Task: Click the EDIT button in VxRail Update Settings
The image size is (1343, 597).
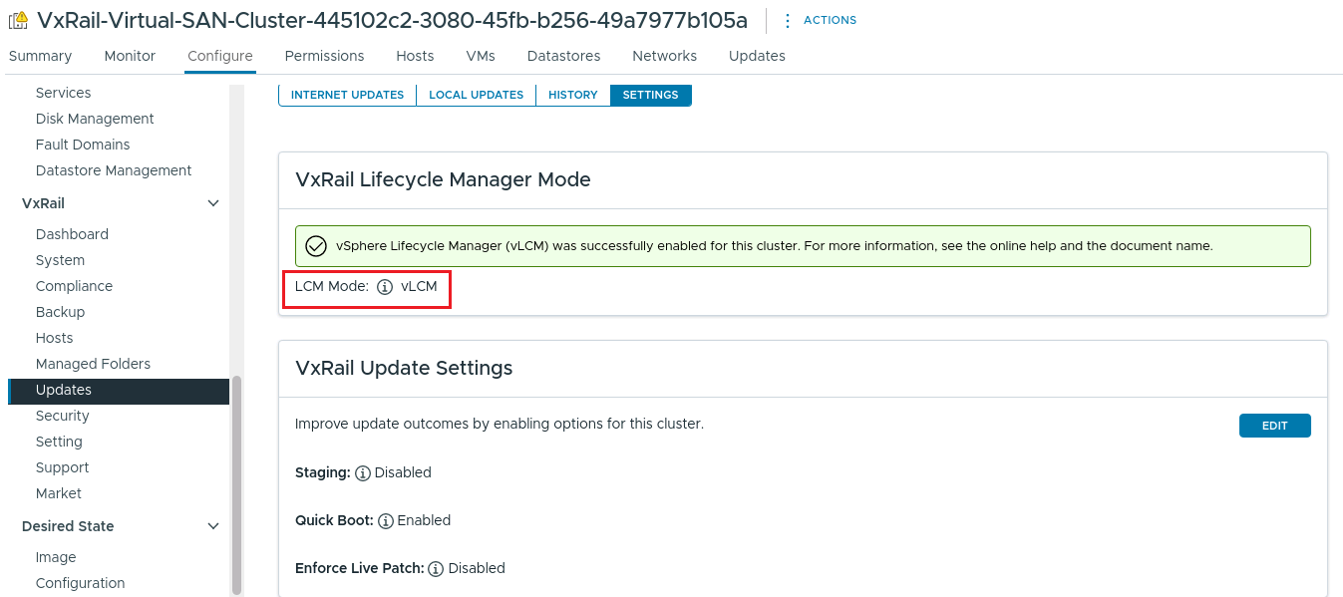Action: pyautogui.click(x=1274, y=425)
